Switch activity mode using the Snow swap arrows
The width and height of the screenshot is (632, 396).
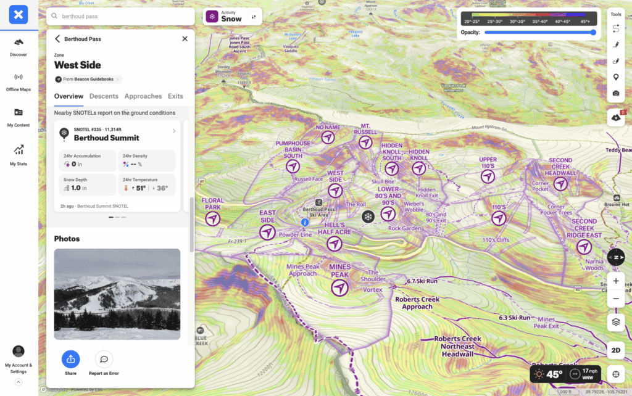pyautogui.click(x=253, y=17)
